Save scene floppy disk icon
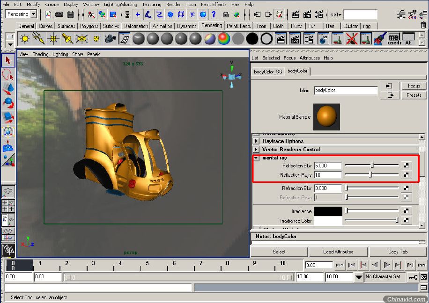This screenshot has width=429, height=303. pos(70,14)
